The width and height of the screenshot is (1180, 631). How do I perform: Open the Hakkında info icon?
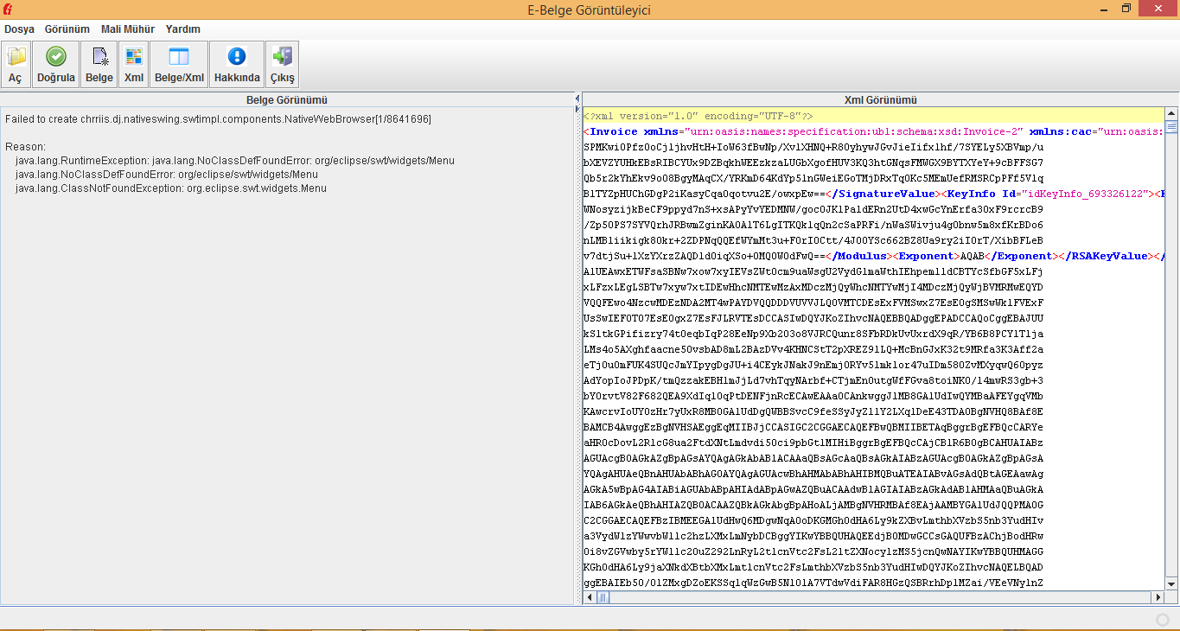point(236,64)
